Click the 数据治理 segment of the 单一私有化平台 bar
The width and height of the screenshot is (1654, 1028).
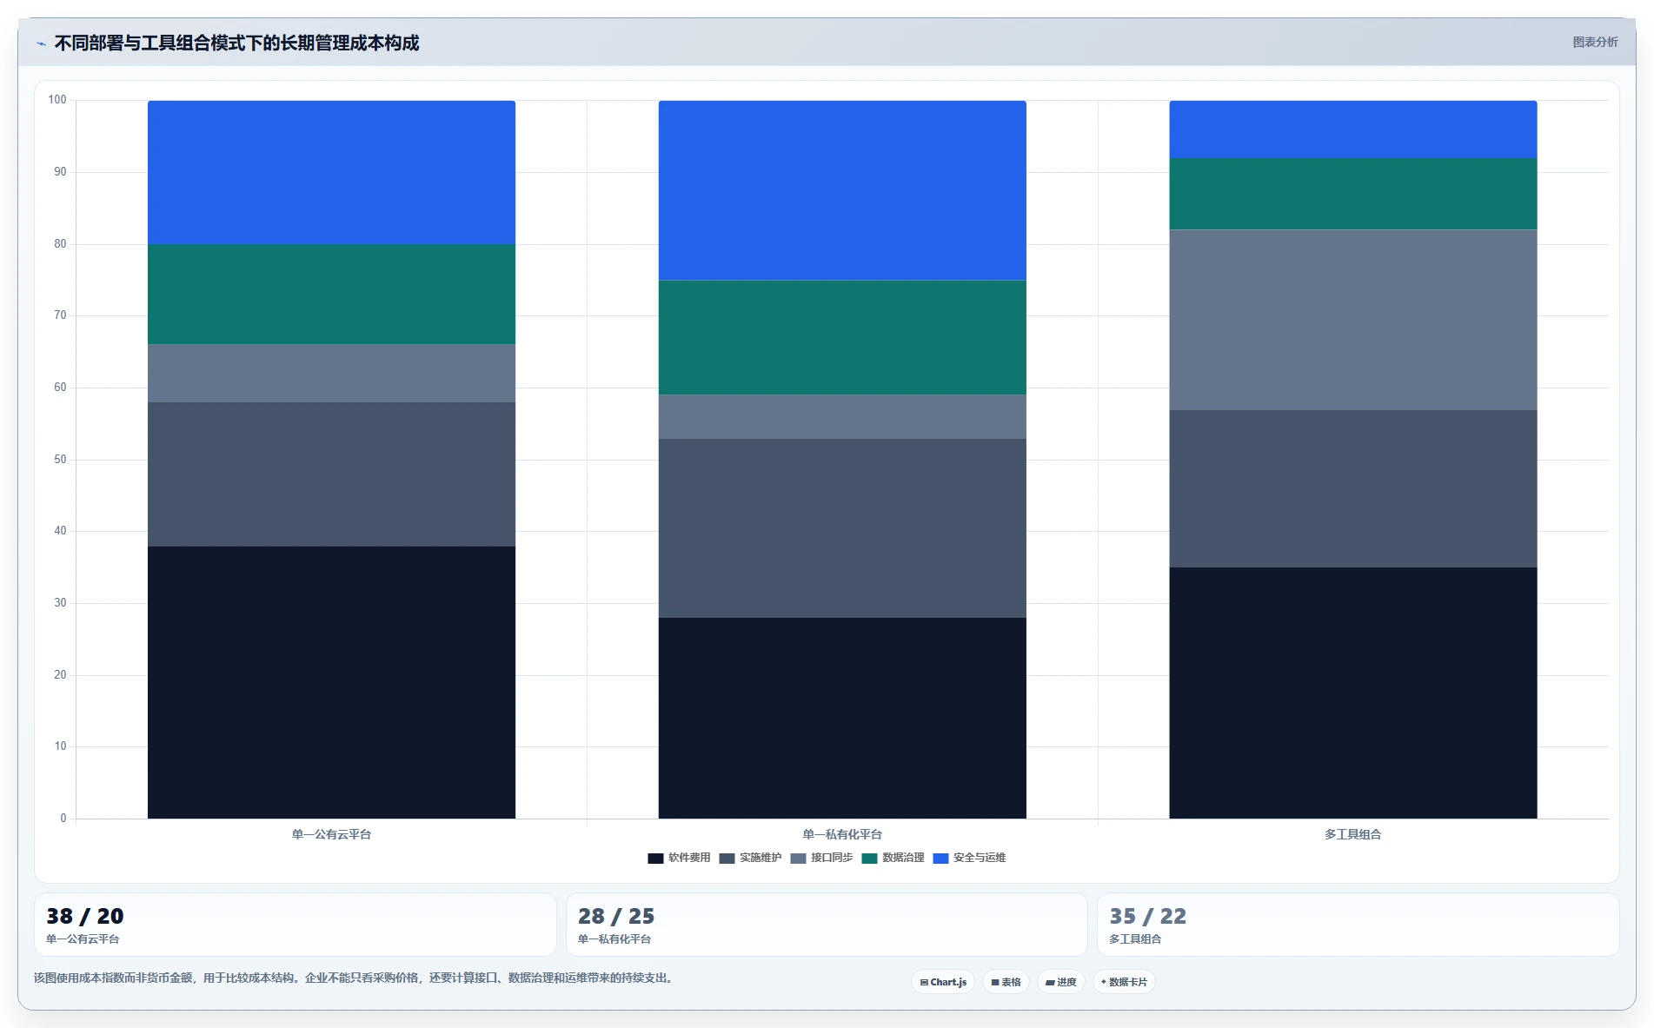(x=842, y=338)
